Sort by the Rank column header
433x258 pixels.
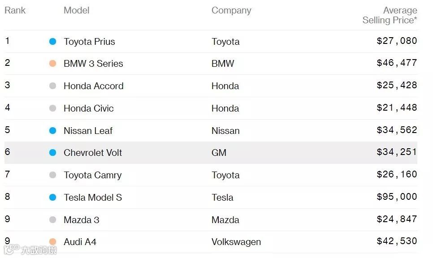click(x=15, y=10)
